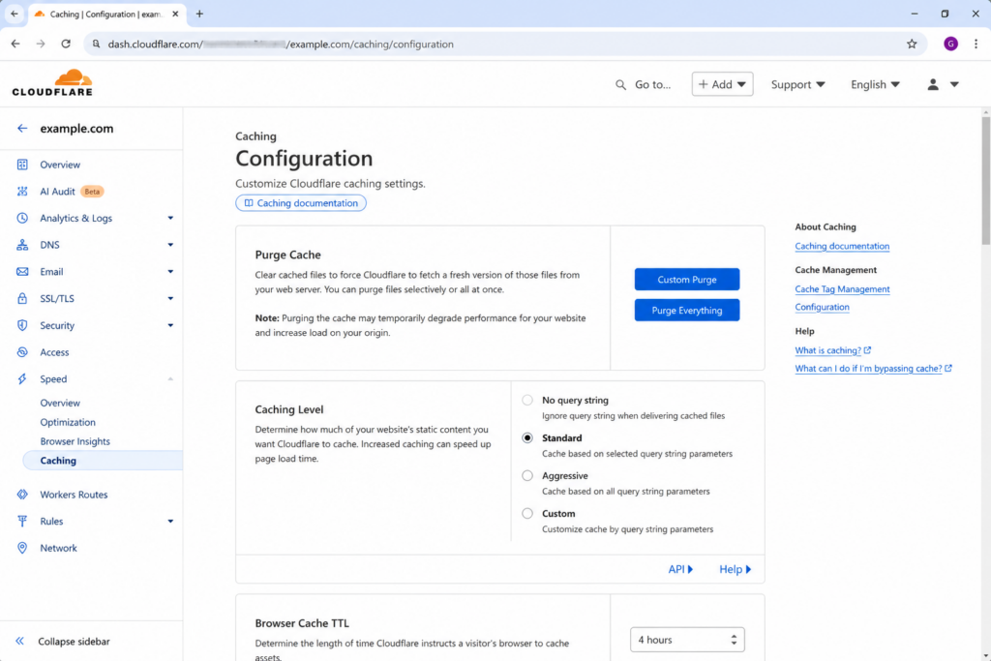Open the Support dropdown menu
This screenshot has width=991, height=661.
797,84
